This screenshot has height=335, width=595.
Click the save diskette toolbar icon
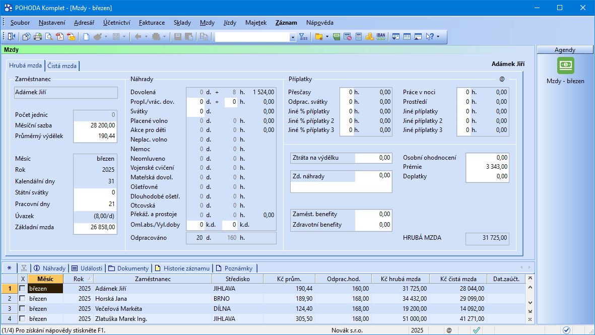coord(177,37)
